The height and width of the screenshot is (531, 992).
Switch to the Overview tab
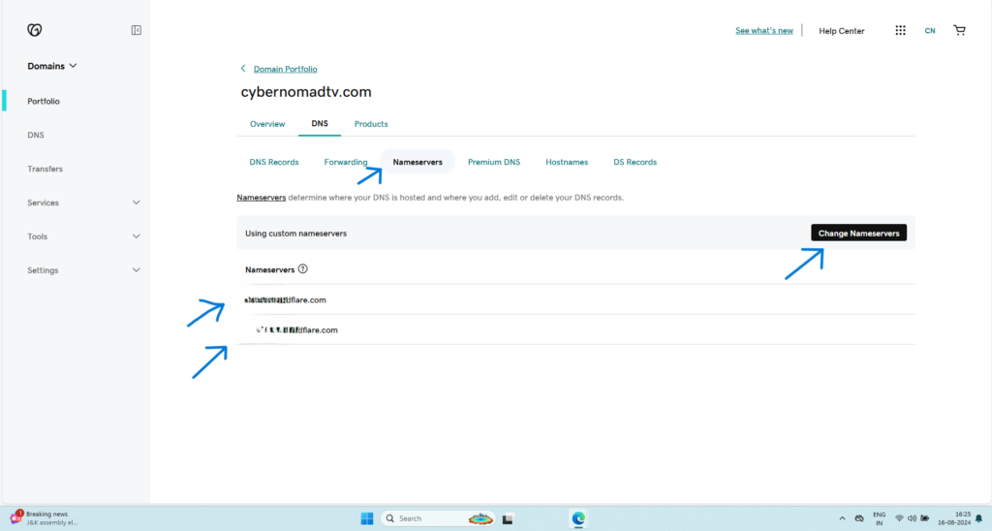click(267, 124)
